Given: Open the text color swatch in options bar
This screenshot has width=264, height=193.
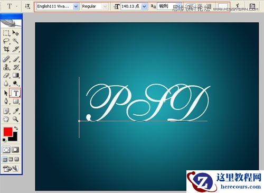Looking at the screenshot, I should coord(223,6).
